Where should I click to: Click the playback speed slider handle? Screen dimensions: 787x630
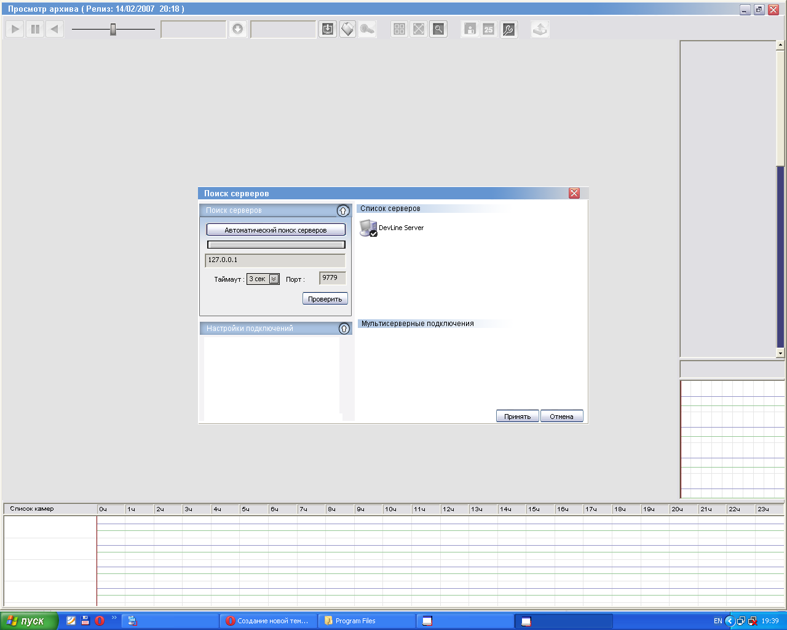pyautogui.click(x=113, y=29)
